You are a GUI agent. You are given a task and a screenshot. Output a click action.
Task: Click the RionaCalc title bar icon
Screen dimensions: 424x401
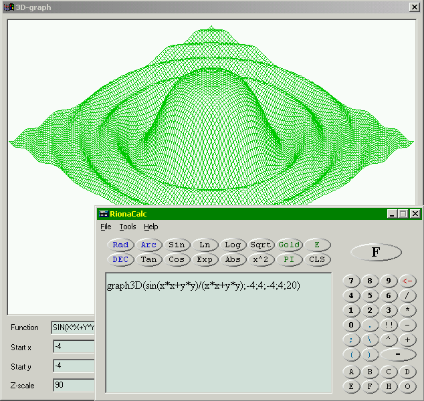click(104, 214)
